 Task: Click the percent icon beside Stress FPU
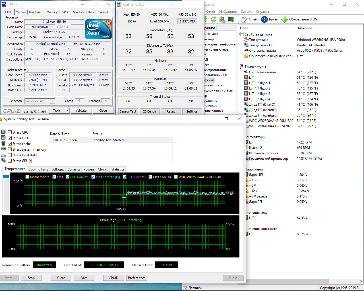pos(3,138)
